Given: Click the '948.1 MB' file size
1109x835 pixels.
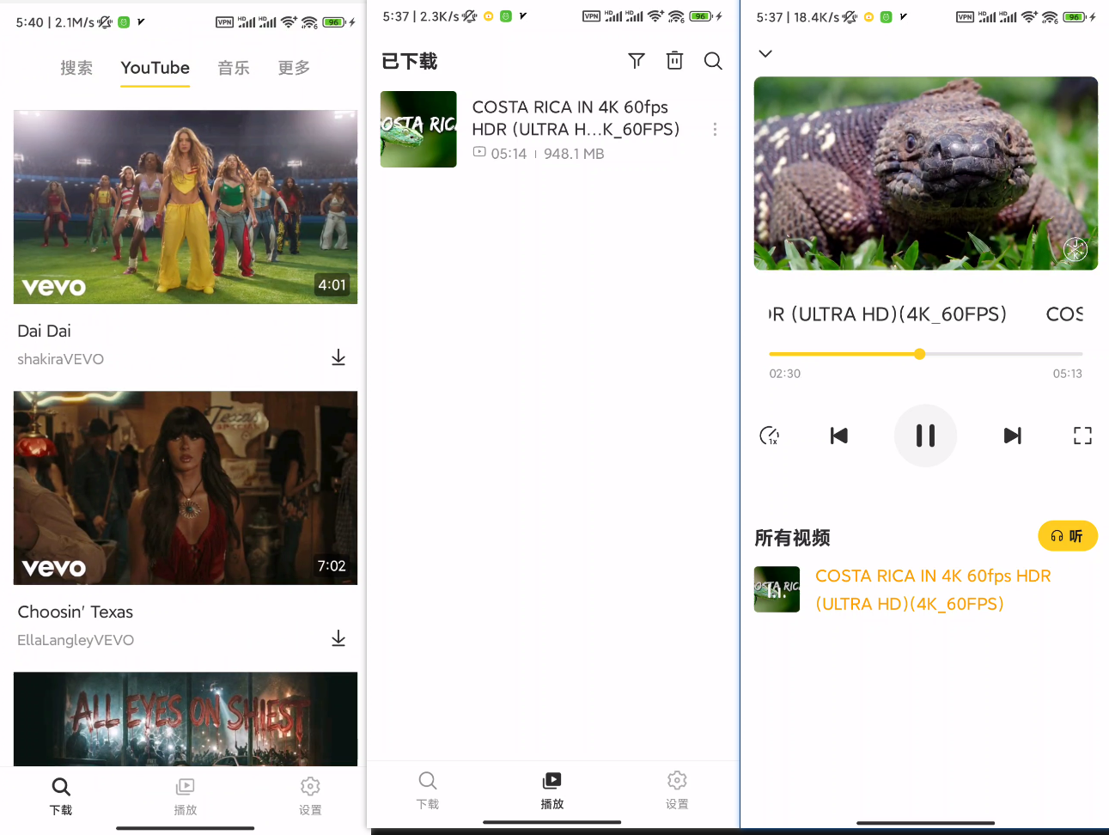Looking at the screenshot, I should (574, 154).
